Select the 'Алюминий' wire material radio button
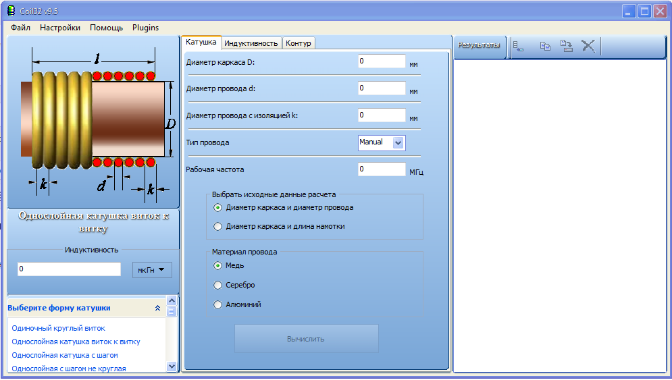 (x=217, y=305)
